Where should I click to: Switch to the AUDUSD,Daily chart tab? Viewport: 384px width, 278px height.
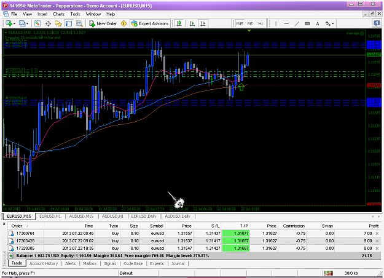click(178, 216)
